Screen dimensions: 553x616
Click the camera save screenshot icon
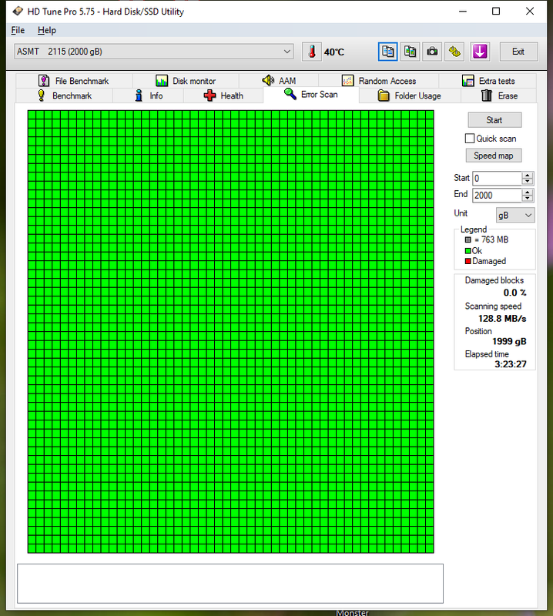click(432, 52)
